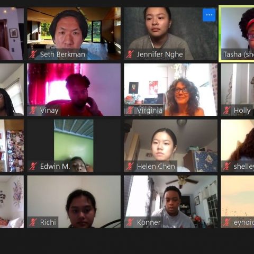
Task: Open the blue three-dots menu on Jennifer Nghe's tile
Action: coord(209,15)
